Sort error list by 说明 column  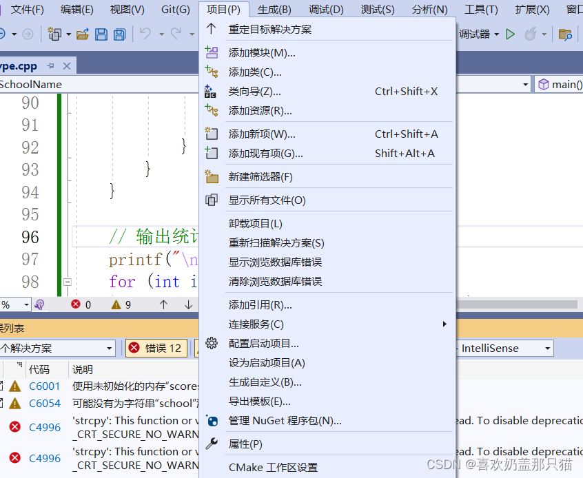83,369
